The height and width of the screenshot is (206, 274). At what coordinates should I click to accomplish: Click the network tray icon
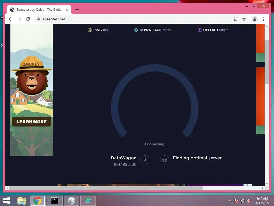(242, 201)
